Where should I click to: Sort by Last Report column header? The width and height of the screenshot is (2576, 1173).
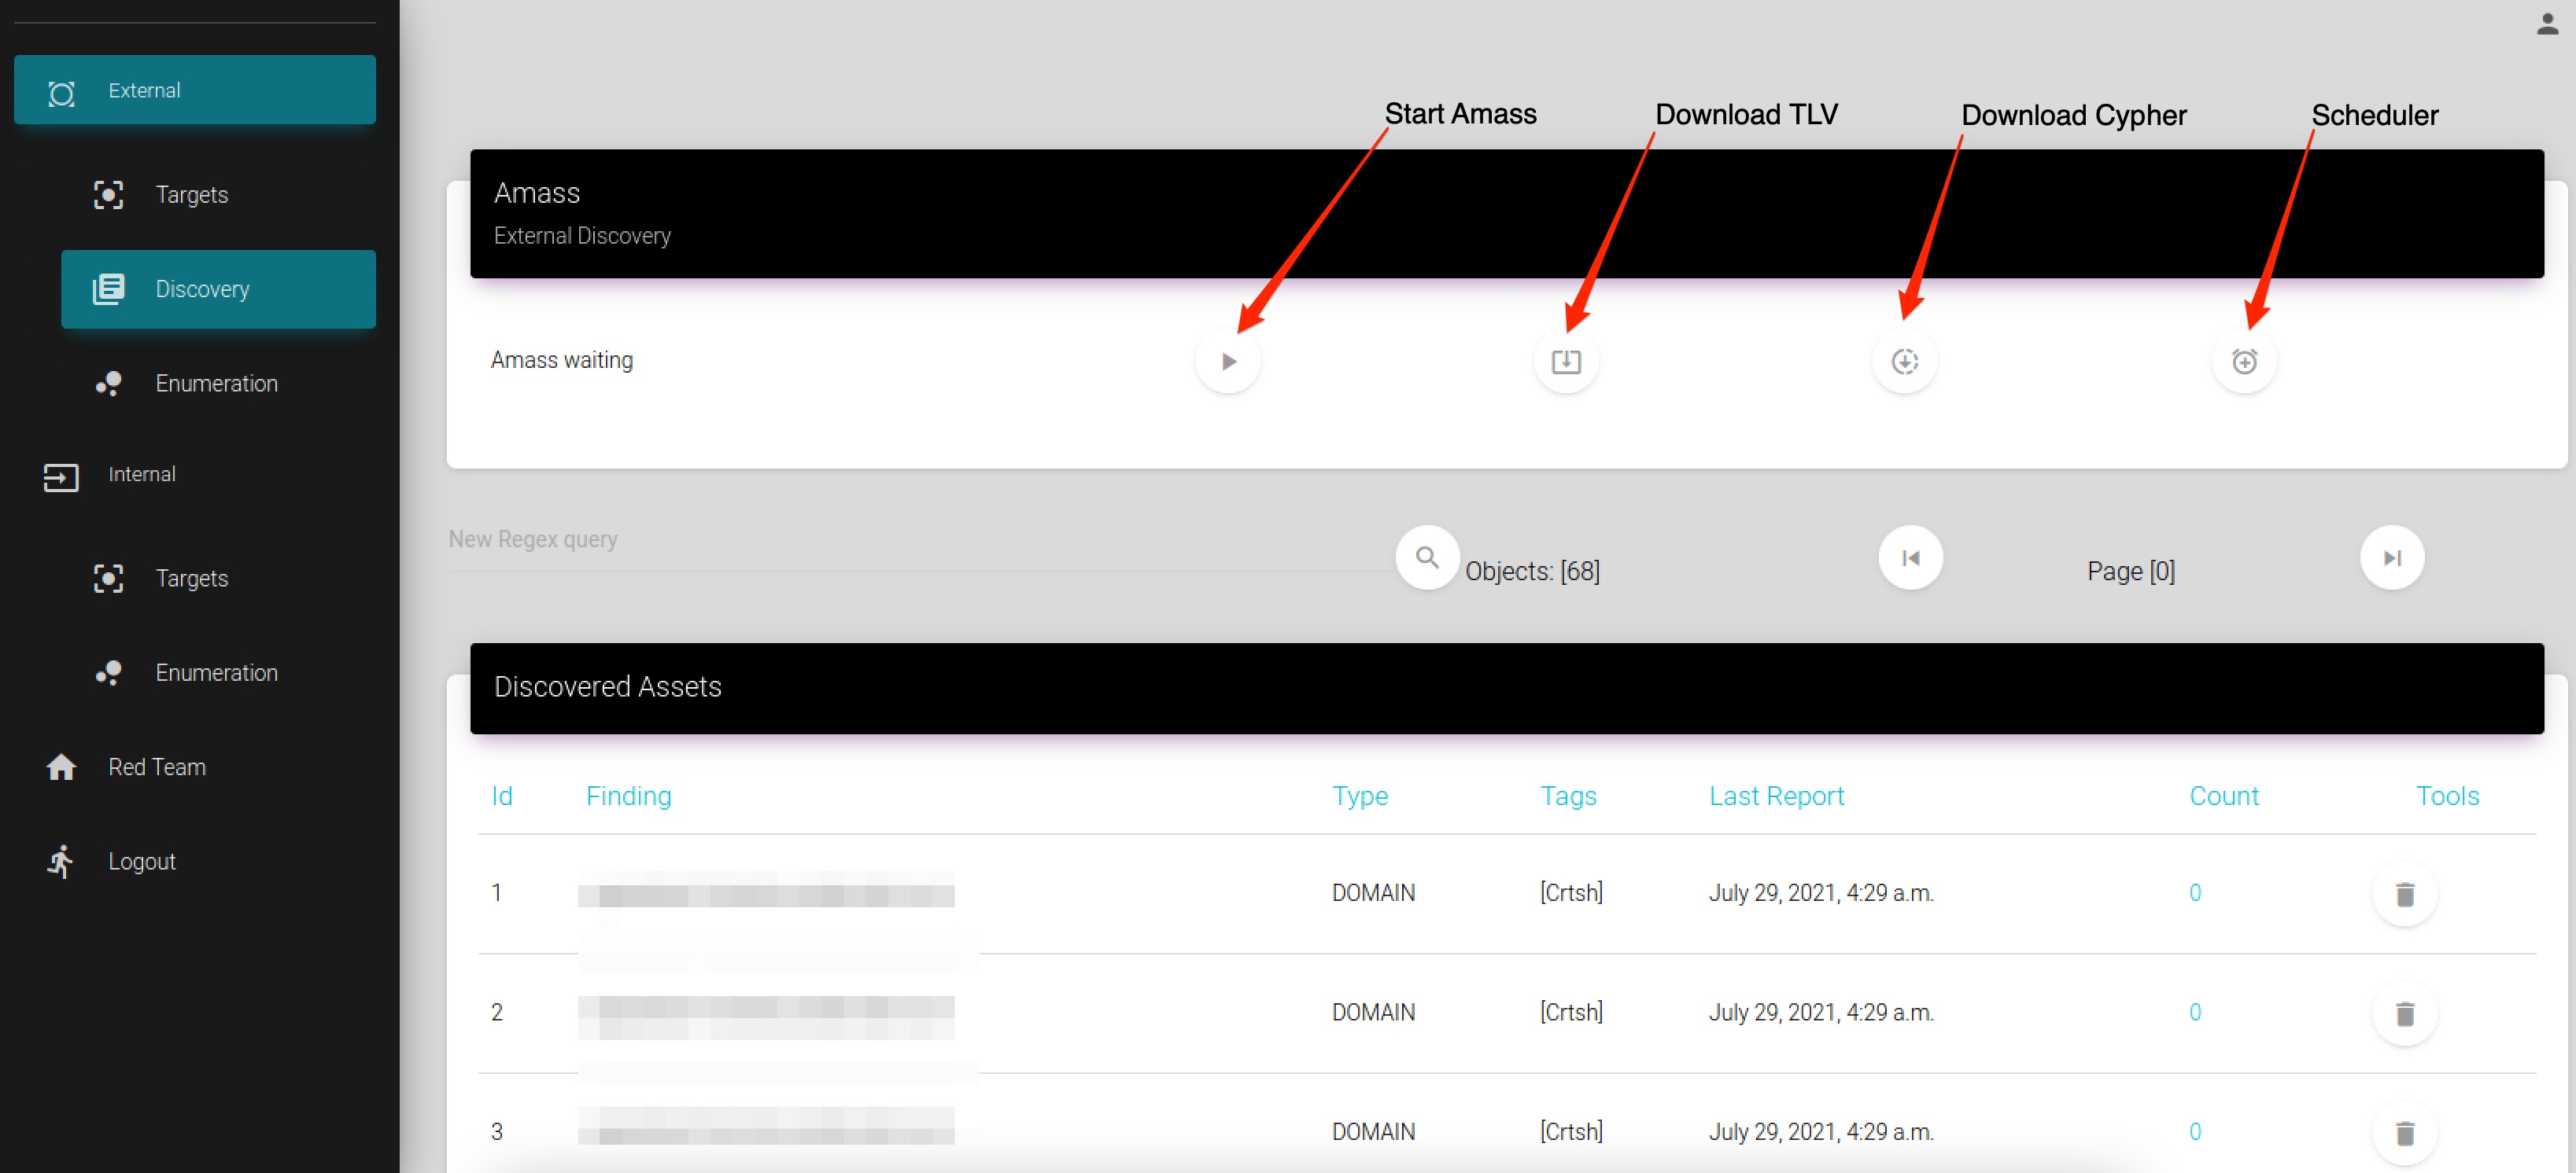click(x=1776, y=796)
